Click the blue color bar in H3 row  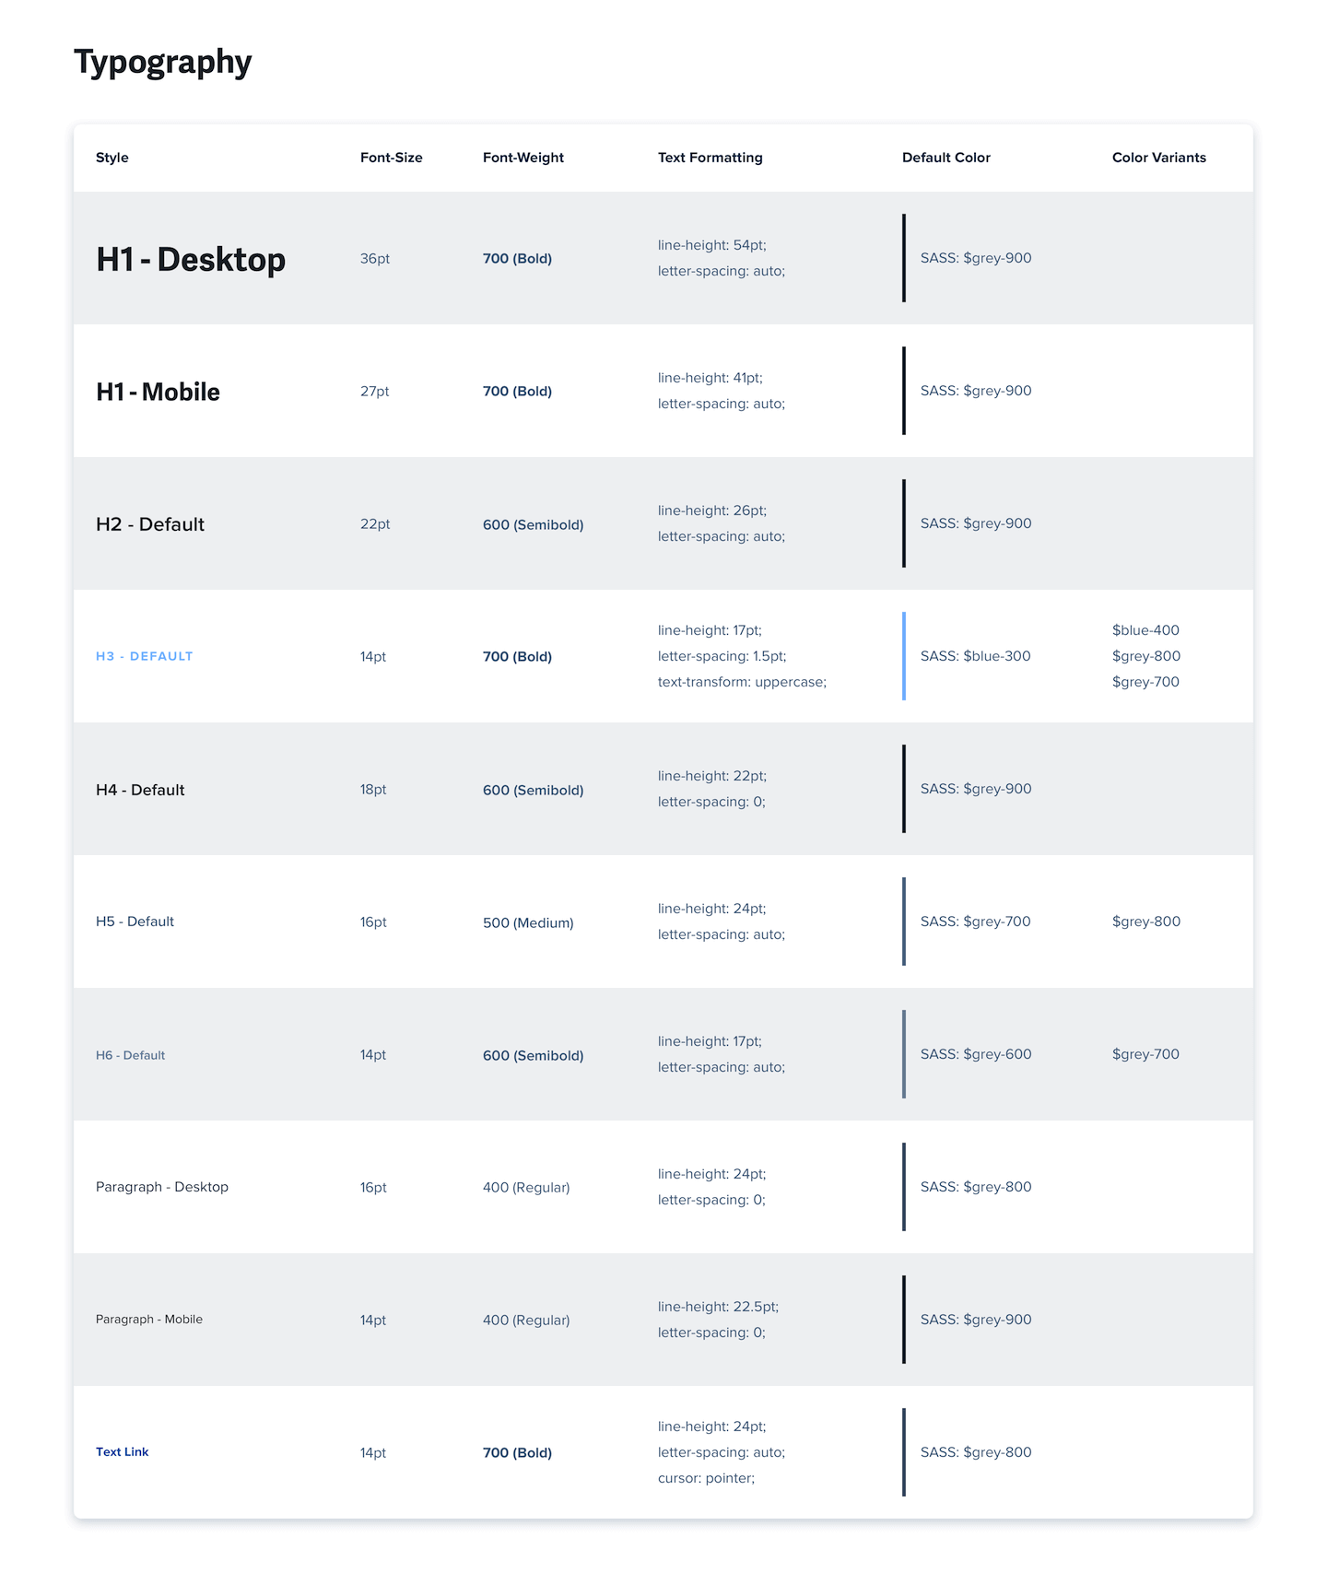[904, 656]
